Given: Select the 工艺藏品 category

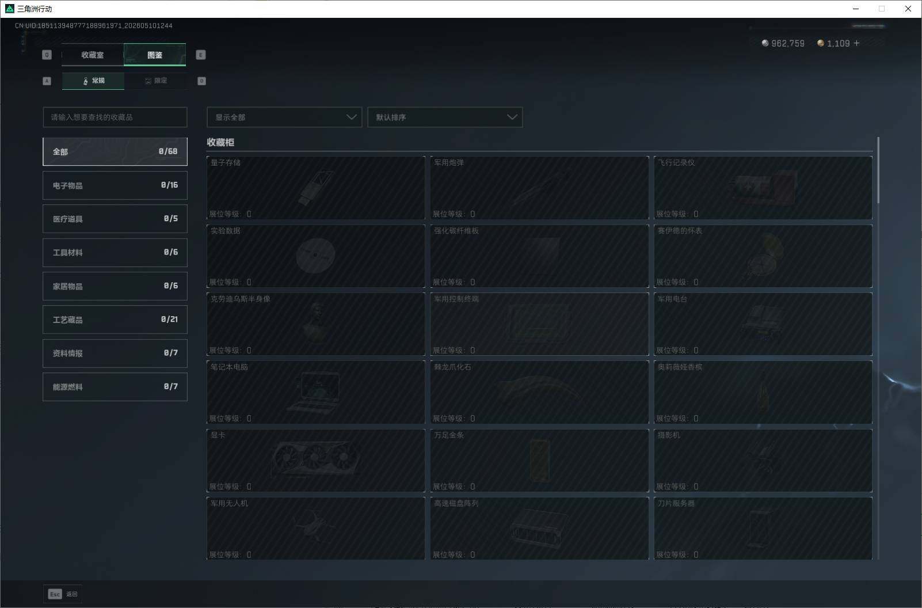Looking at the screenshot, I should [x=115, y=320].
